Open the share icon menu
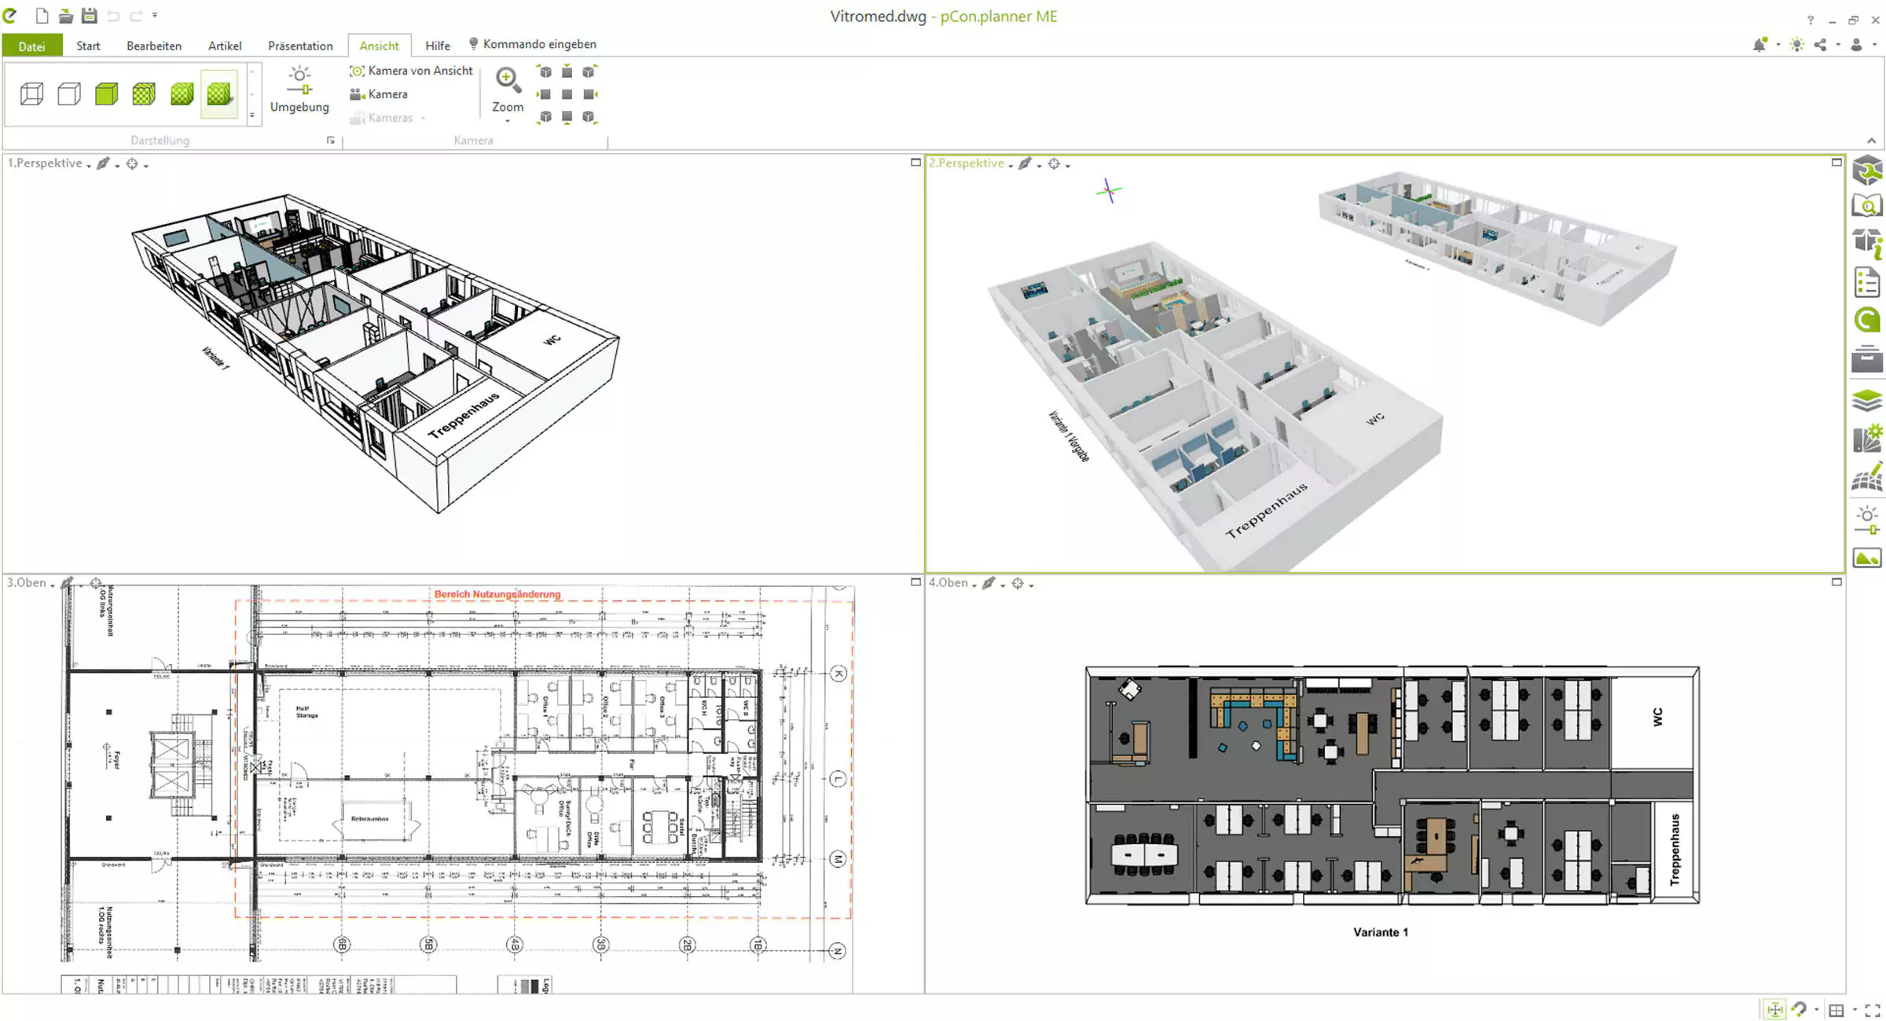Viewport: 1886px width, 1021px height. click(x=1821, y=45)
